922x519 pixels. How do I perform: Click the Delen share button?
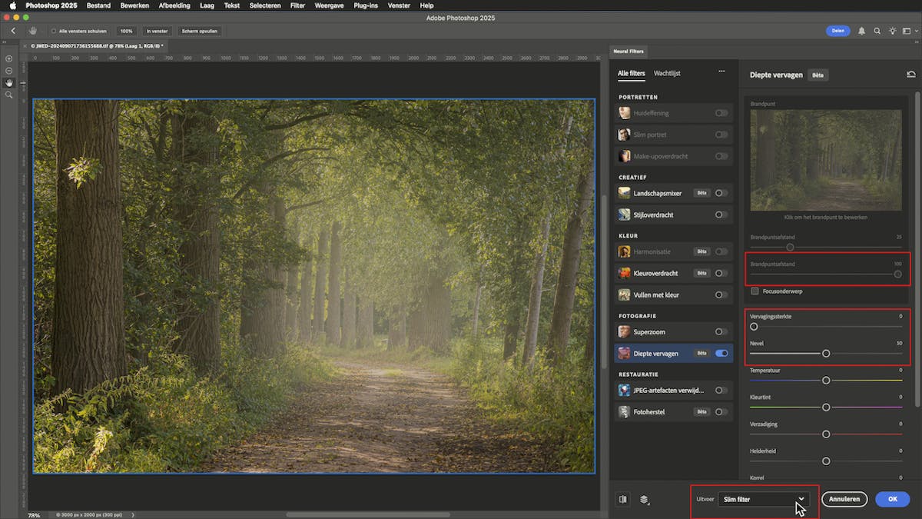tap(837, 31)
